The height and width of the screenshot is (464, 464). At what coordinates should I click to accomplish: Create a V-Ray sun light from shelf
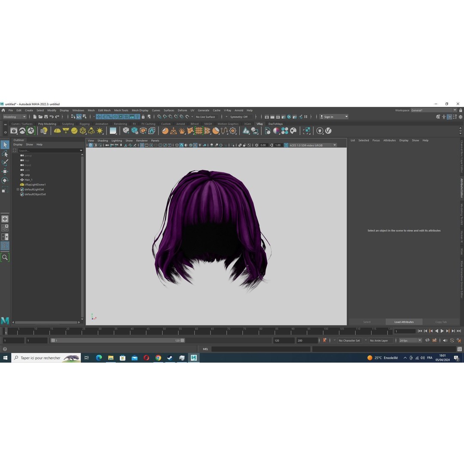pos(100,131)
